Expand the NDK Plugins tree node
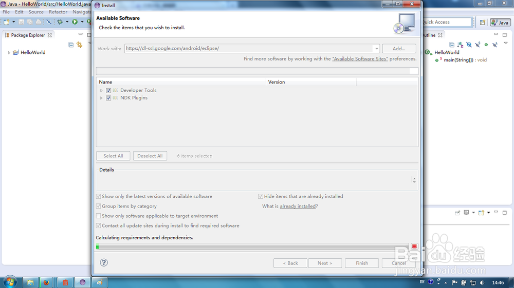514x288 pixels. (x=101, y=98)
